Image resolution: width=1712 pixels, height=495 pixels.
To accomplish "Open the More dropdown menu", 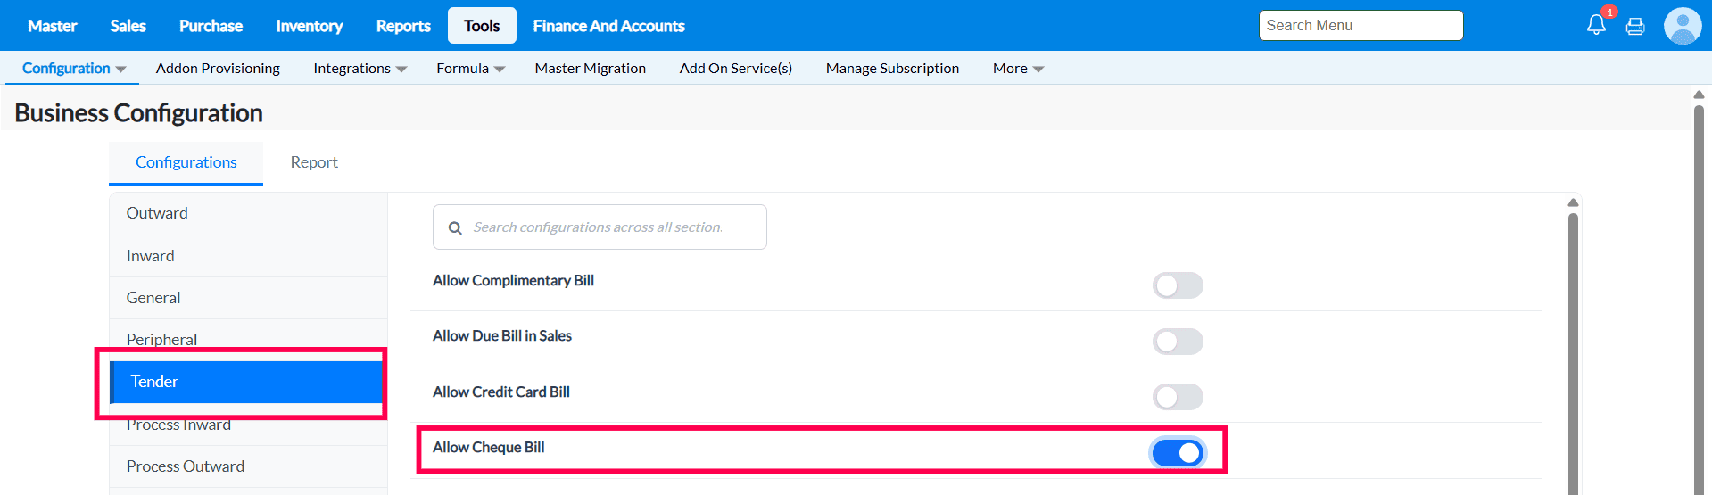I will click(1018, 69).
